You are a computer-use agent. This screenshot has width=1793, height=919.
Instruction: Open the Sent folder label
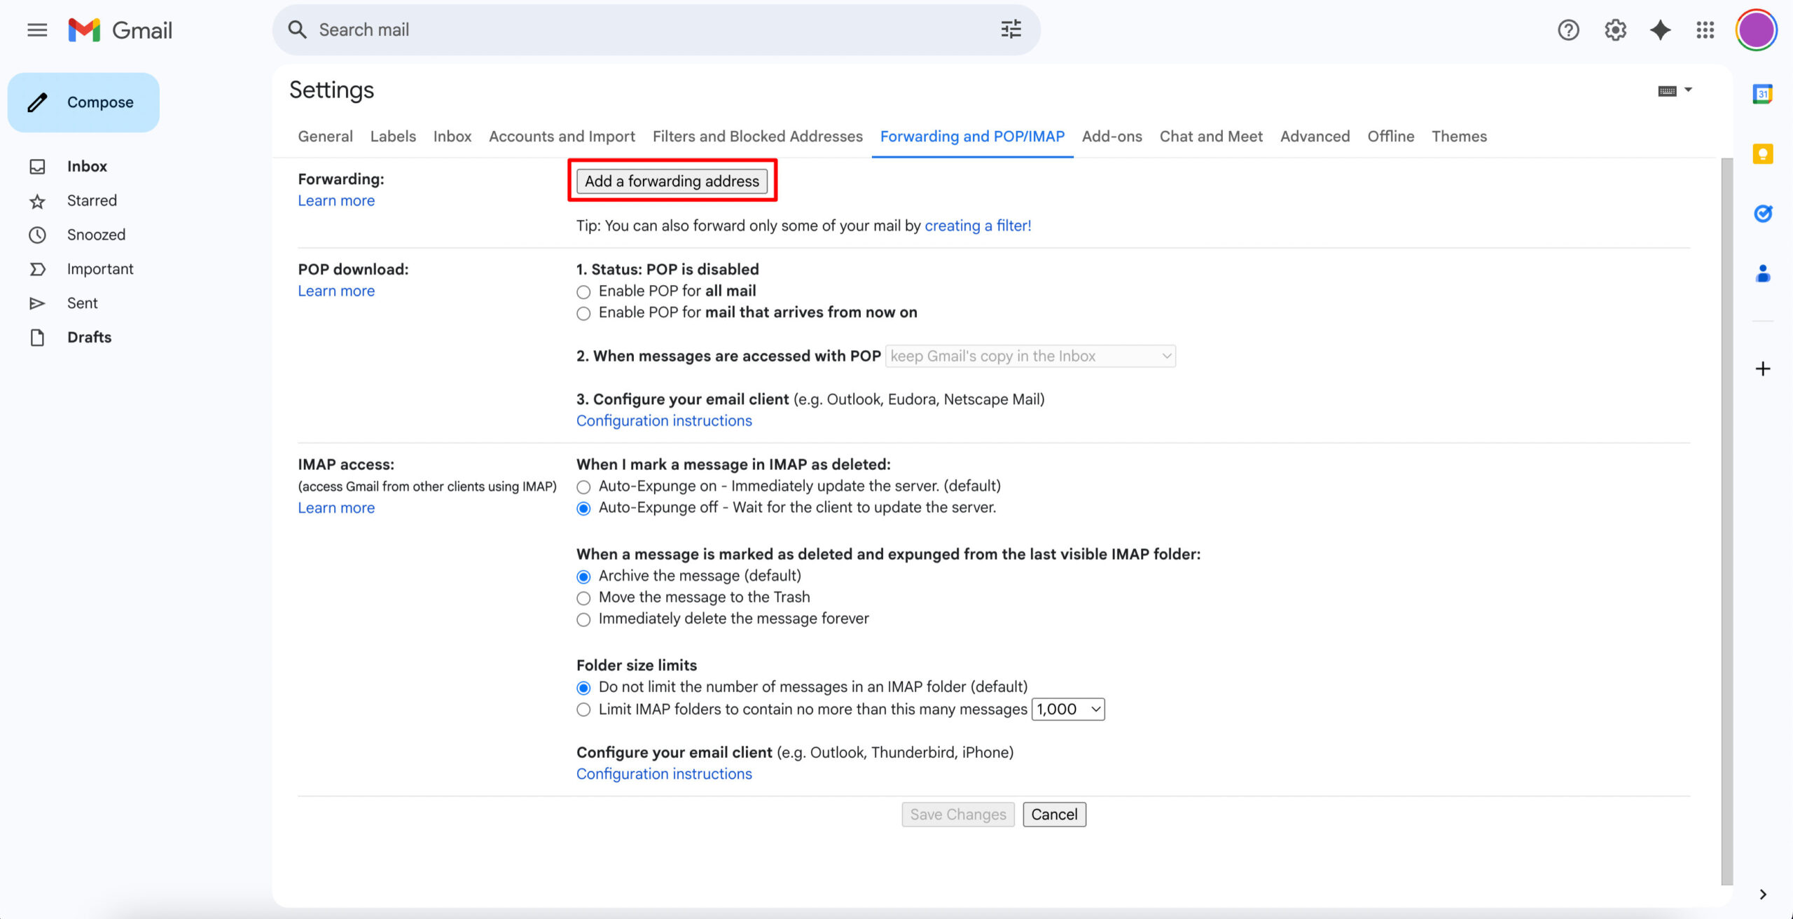click(x=82, y=303)
